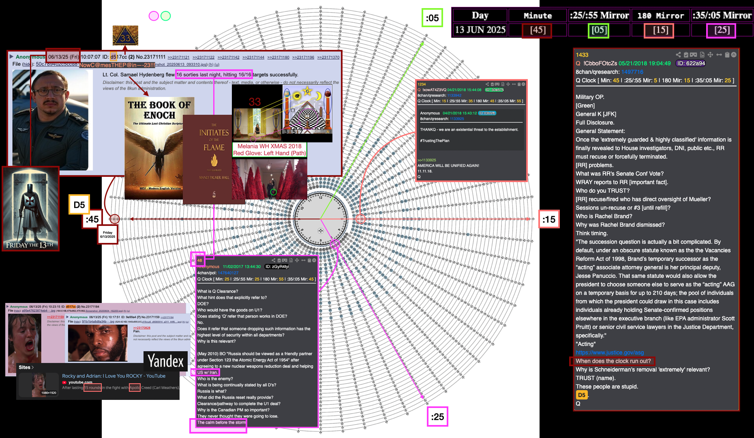Click the pilot portrait thumbnail in the 8kun post
This screenshot has height=438, width=754.
51,120
